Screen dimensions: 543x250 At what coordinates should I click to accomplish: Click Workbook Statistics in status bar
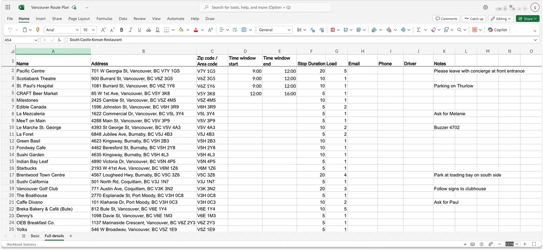click(x=21, y=244)
